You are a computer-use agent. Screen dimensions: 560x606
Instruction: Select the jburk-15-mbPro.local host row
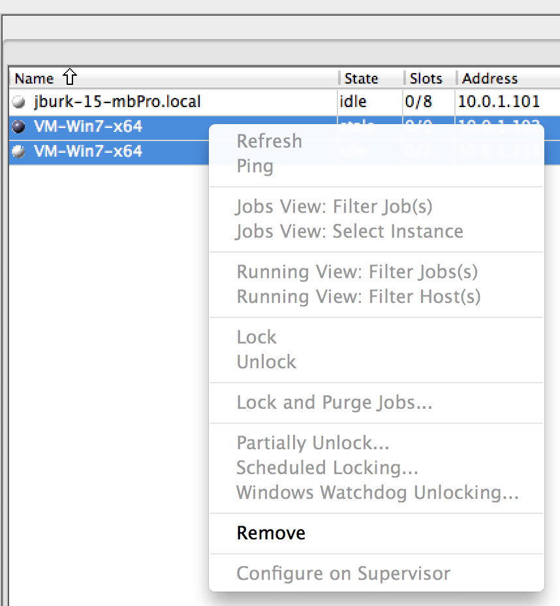pyautogui.click(x=117, y=102)
